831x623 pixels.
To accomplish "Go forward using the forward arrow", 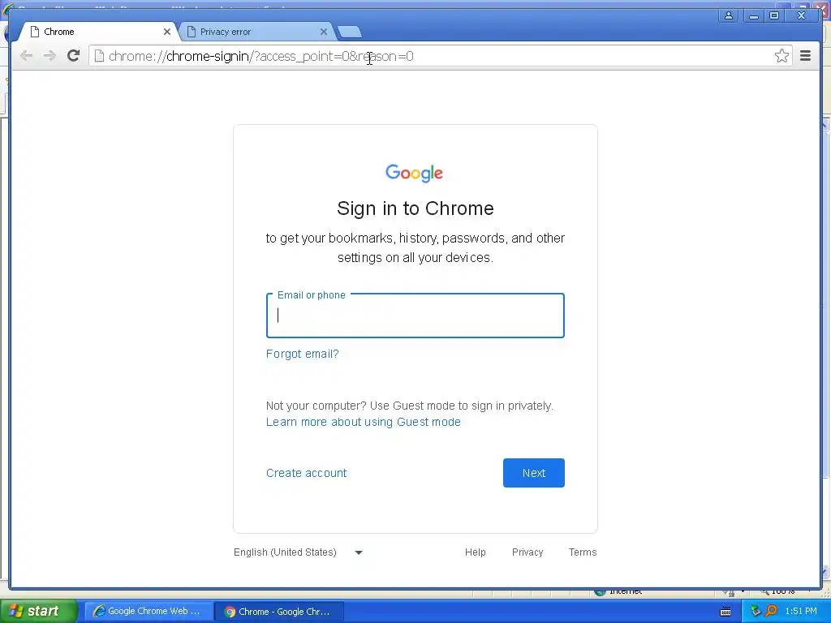I will (x=50, y=56).
